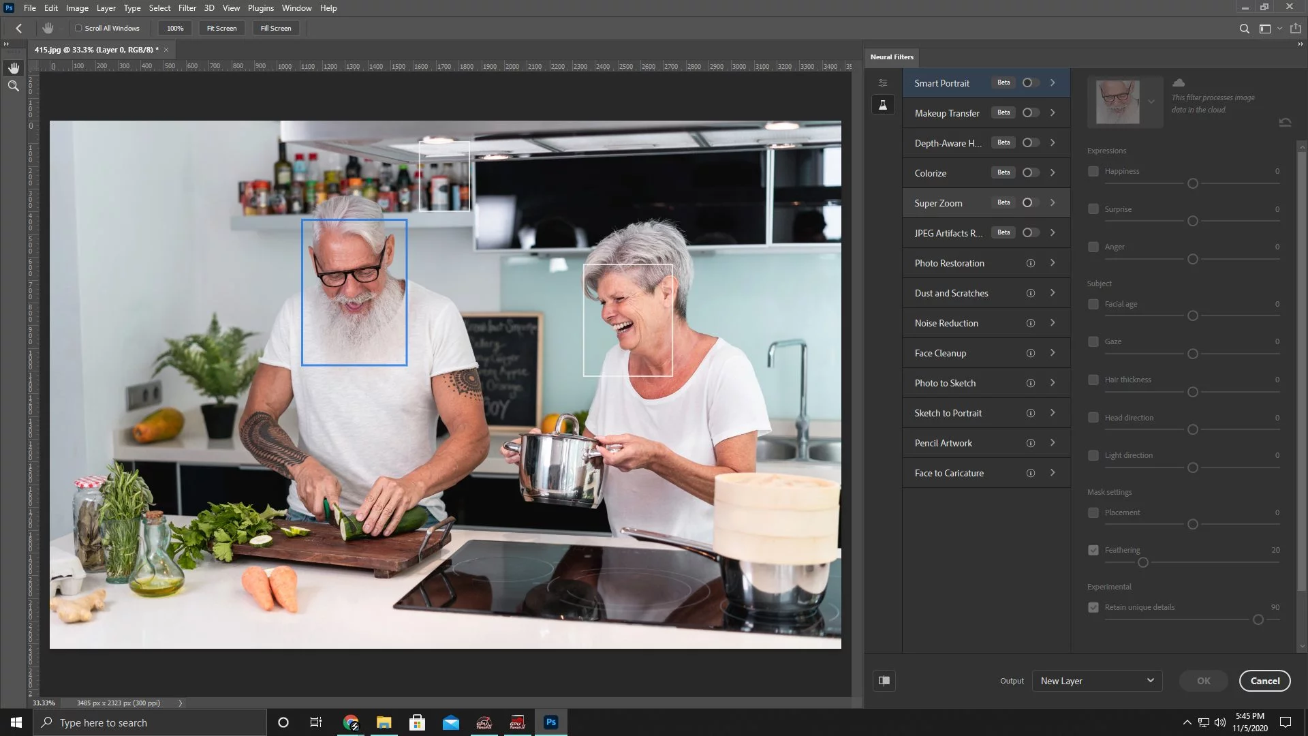Expand the Colorize chevron

click(x=1053, y=172)
